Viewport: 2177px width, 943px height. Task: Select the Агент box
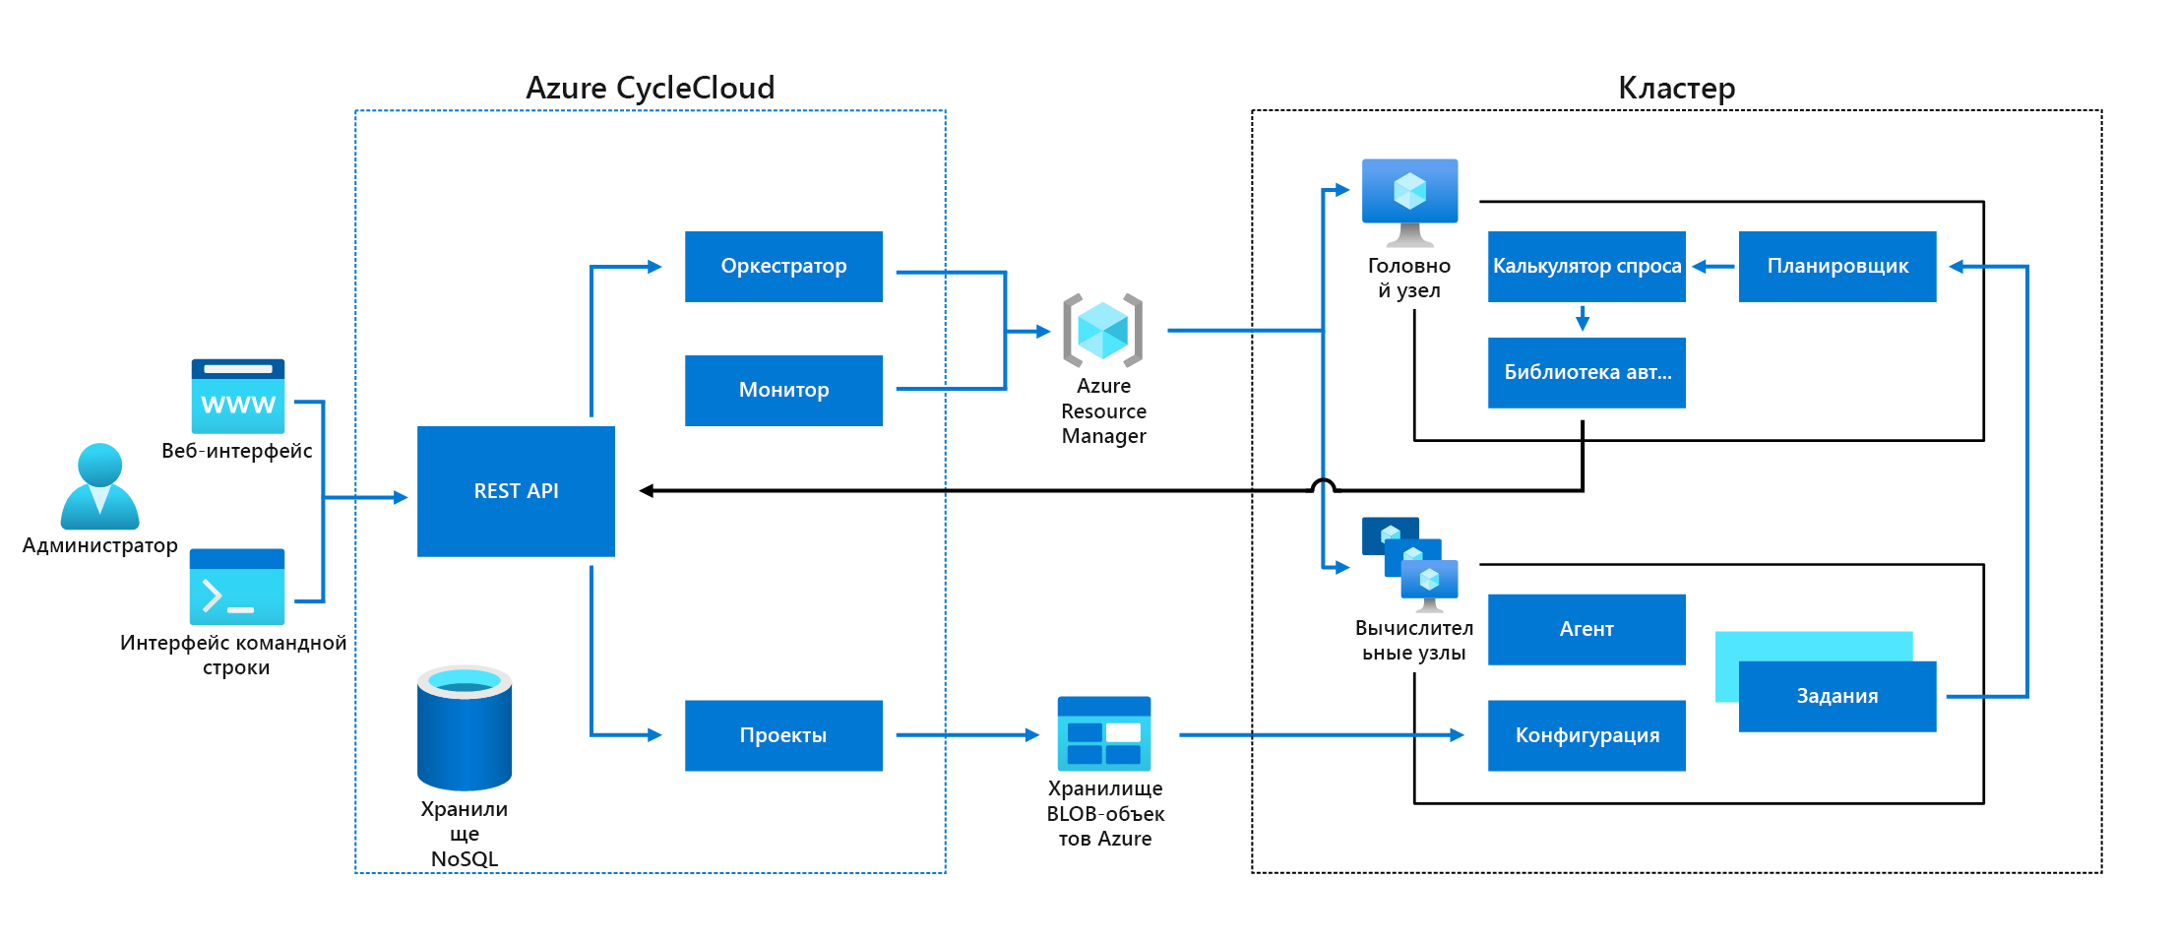coord(1586,630)
